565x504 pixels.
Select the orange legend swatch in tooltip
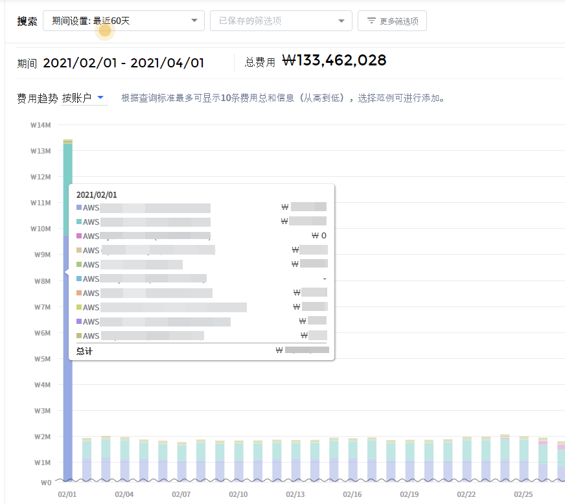[x=79, y=293]
